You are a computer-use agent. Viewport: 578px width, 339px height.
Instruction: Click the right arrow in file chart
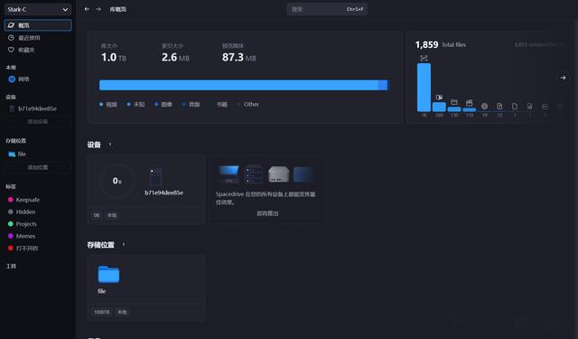tap(563, 78)
